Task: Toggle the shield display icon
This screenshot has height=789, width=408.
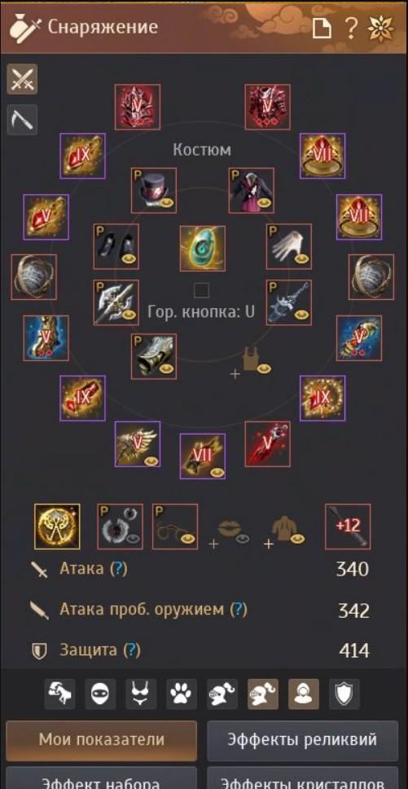Action: coord(344,694)
